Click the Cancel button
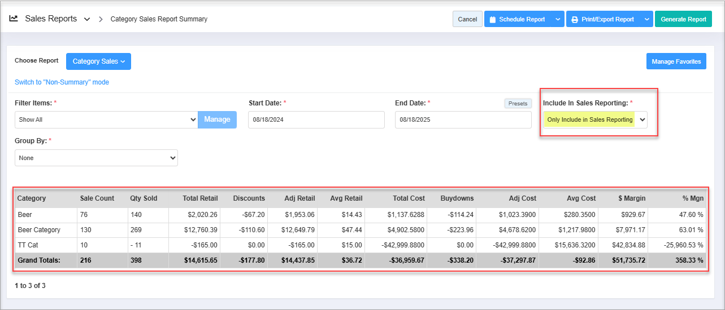725x310 pixels. tap(467, 19)
